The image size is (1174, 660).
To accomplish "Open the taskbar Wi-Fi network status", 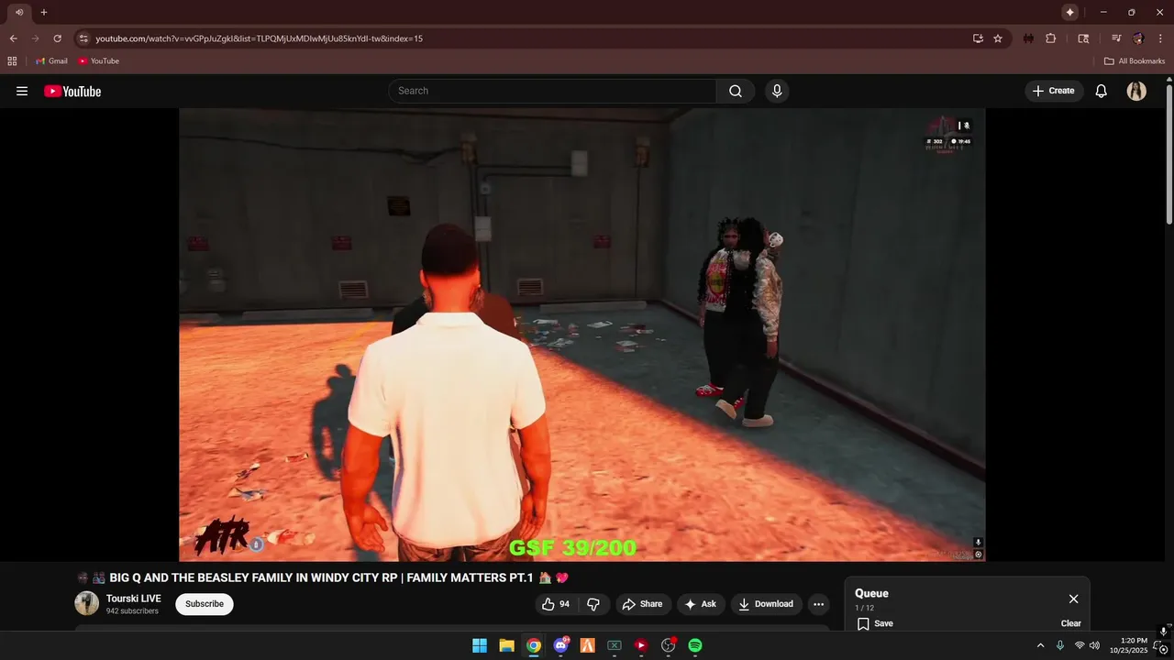I will point(1080,645).
